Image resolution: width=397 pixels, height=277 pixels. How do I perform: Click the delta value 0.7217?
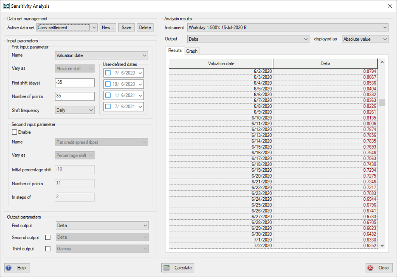click(x=369, y=188)
